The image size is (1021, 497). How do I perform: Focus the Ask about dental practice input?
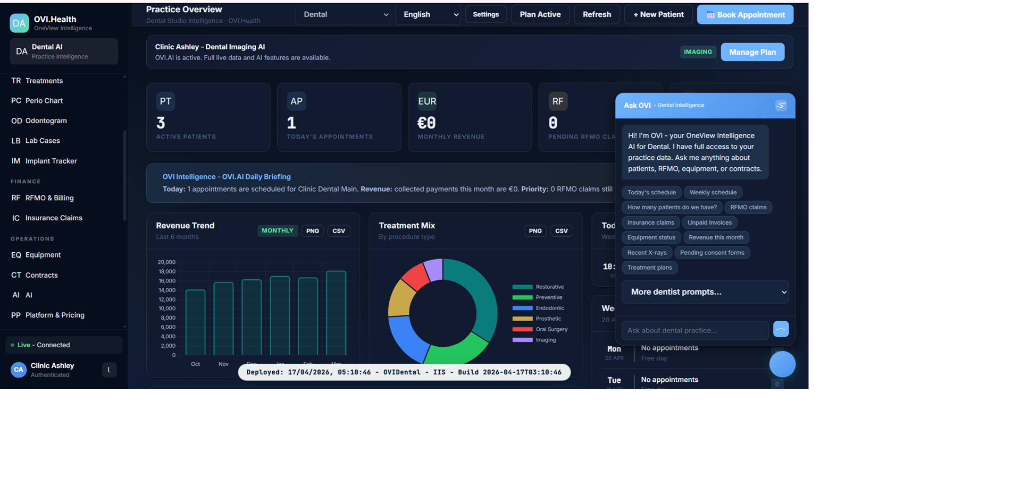[x=695, y=330]
